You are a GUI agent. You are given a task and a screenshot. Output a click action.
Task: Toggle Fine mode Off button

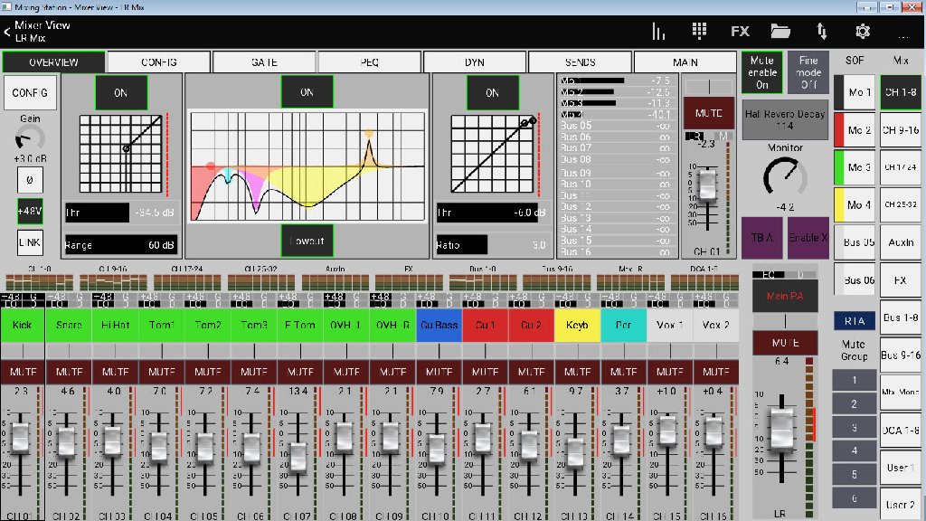point(808,72)
